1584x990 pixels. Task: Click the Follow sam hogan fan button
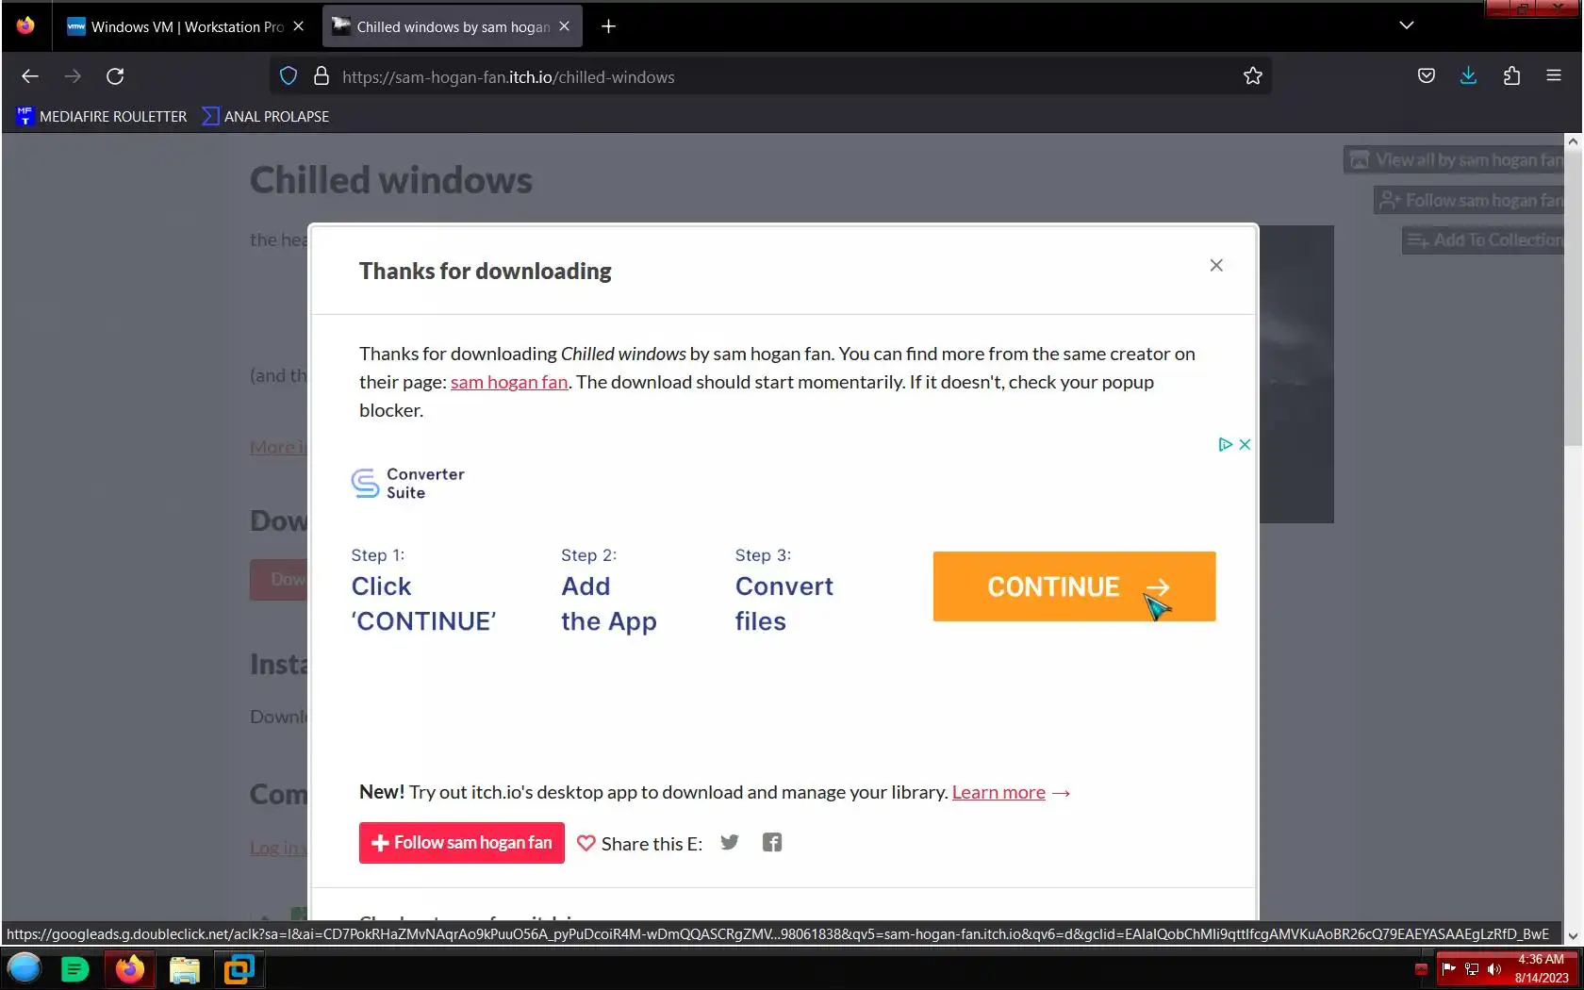462,843
